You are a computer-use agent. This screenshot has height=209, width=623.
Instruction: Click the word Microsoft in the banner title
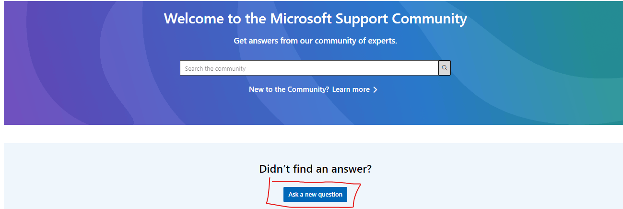point(301,19)
